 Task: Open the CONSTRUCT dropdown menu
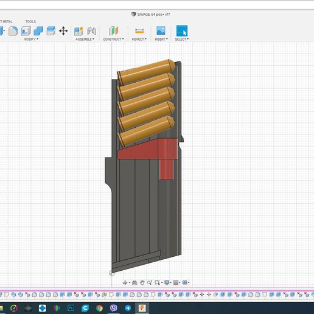[x=113, y=39]
